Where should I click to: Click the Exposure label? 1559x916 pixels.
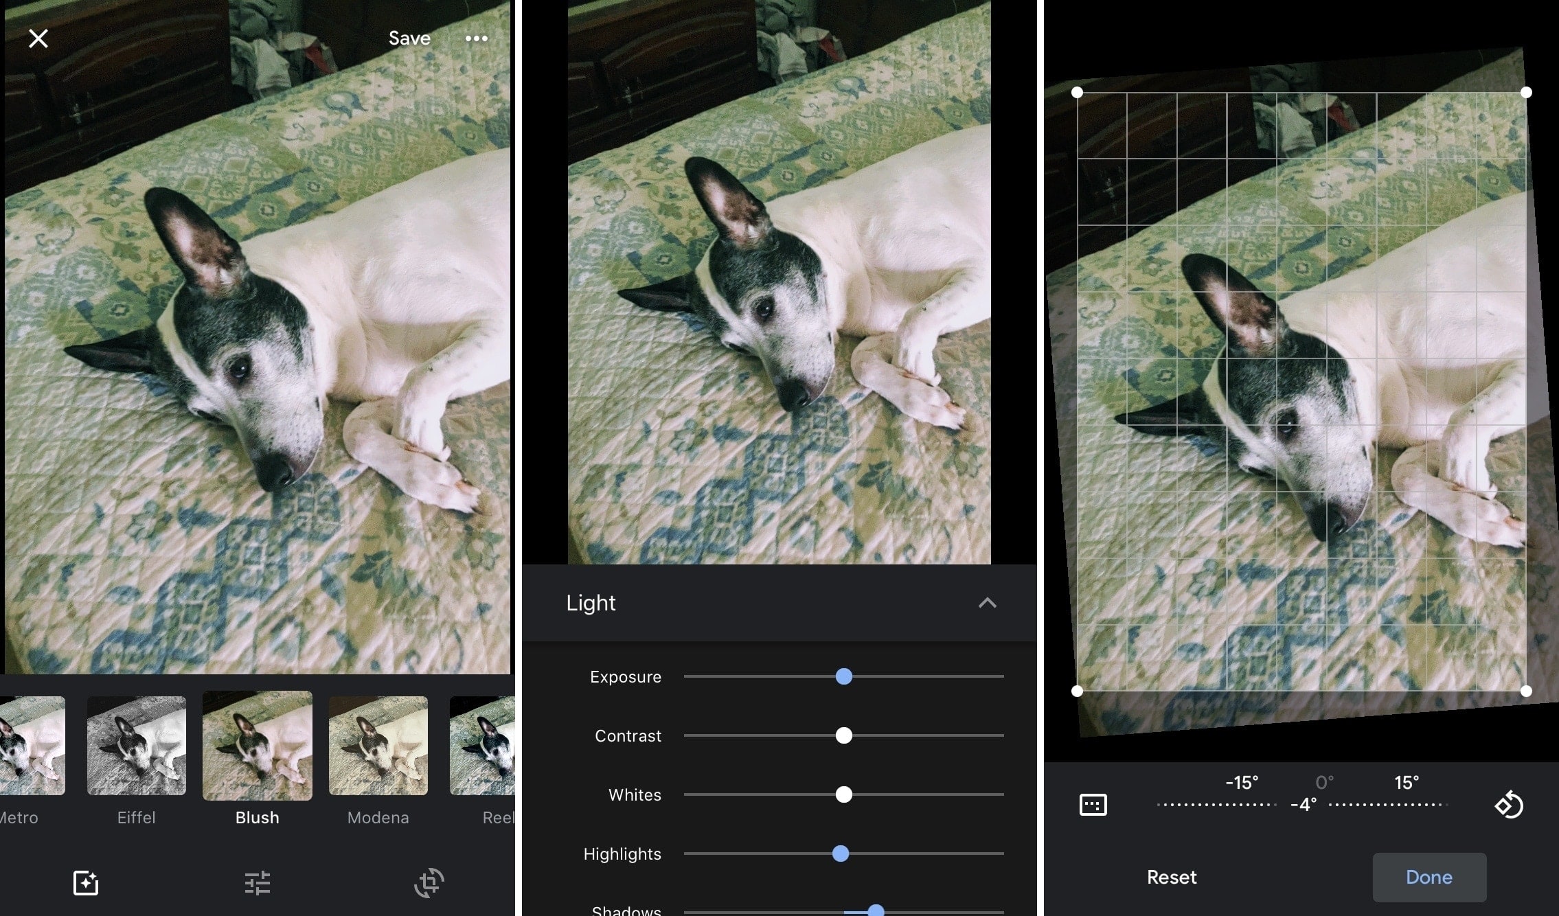tap(626, 677)
